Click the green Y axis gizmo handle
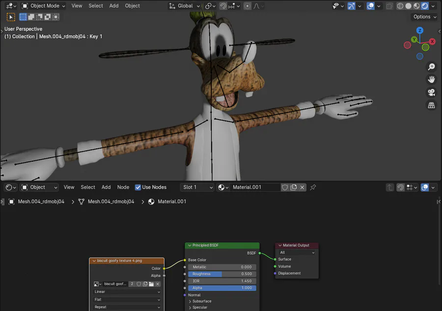 tap(414, 39)
